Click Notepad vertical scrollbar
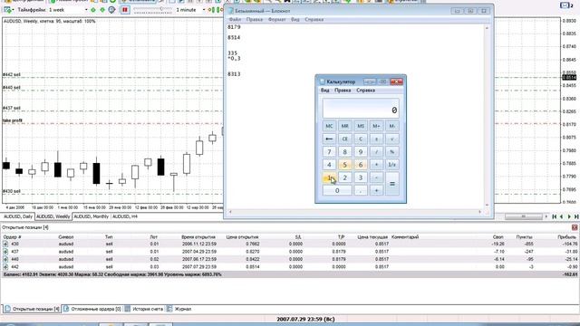This screenshot has height=326, width=580. (x=487, y=117)
